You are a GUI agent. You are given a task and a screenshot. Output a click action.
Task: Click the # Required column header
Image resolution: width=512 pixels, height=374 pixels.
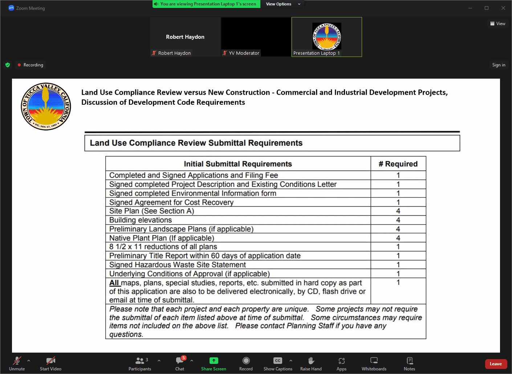[x=398, y=164]
